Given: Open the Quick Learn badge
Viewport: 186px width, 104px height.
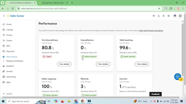Looking at the screenshot, I should click(x=178, y=77).
